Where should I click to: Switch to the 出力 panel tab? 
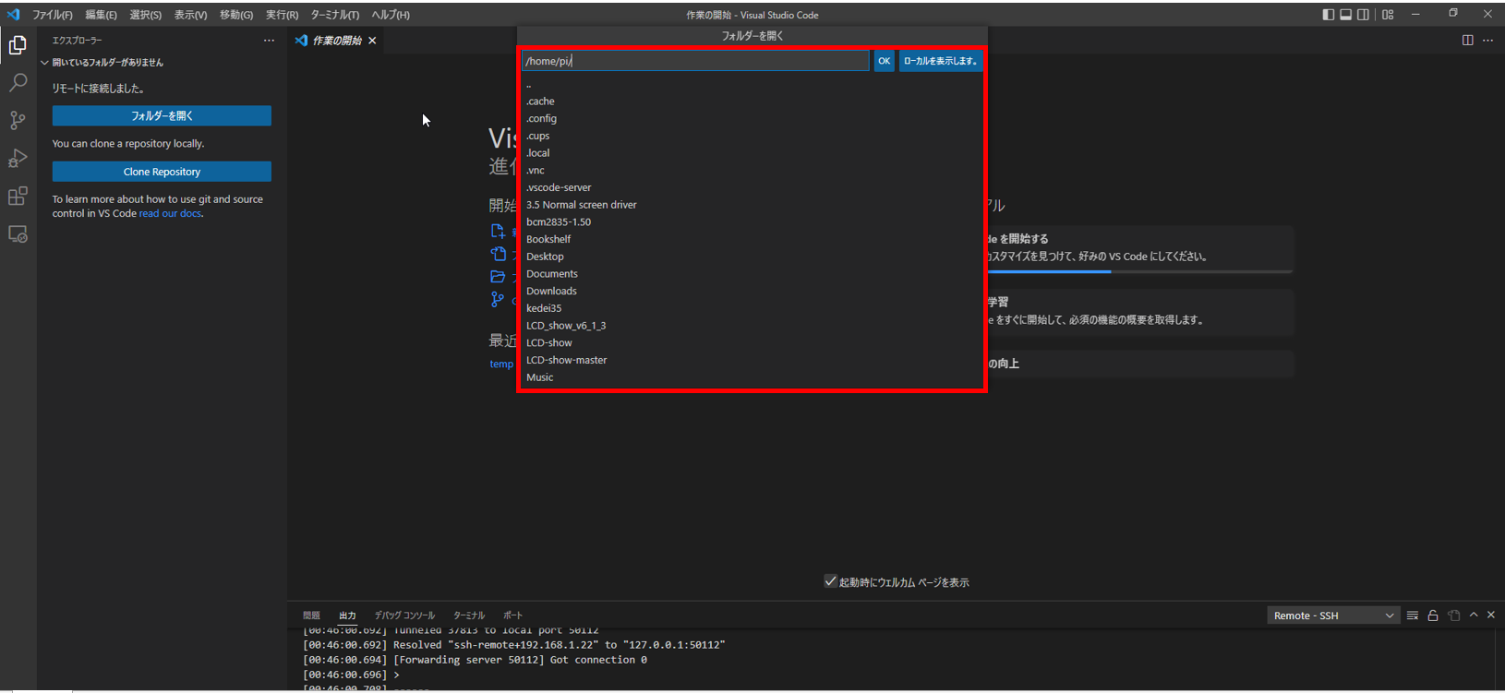pyautogui.click(x=347, y=615)
